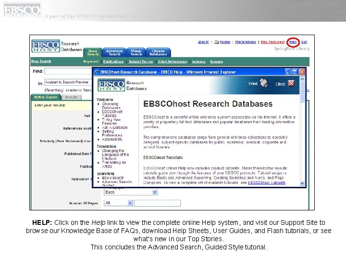Image resolution: width=346 pixels, height=260 pixels.
Task: Click the New Search link
Action: tap(41, 61)
